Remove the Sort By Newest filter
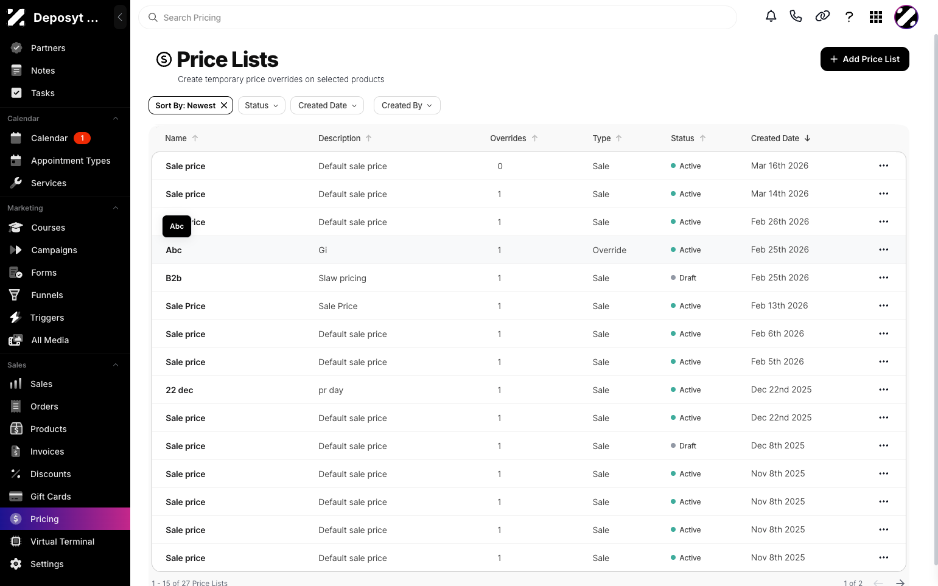This screenshot has width=938, height=586. (x=224, y=105)
